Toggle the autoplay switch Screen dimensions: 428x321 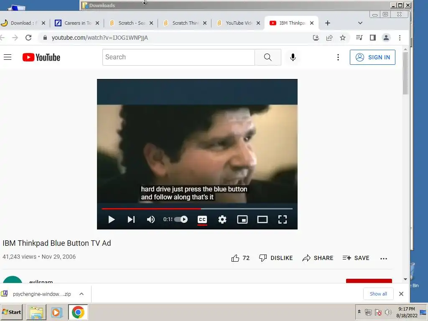point(181,219)
